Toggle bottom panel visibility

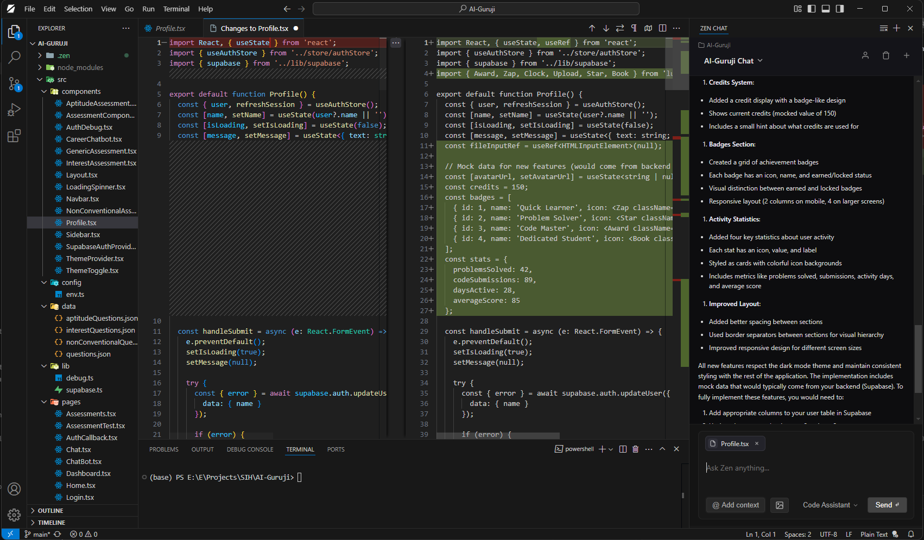pyautogui.click(x=826, y=9)
